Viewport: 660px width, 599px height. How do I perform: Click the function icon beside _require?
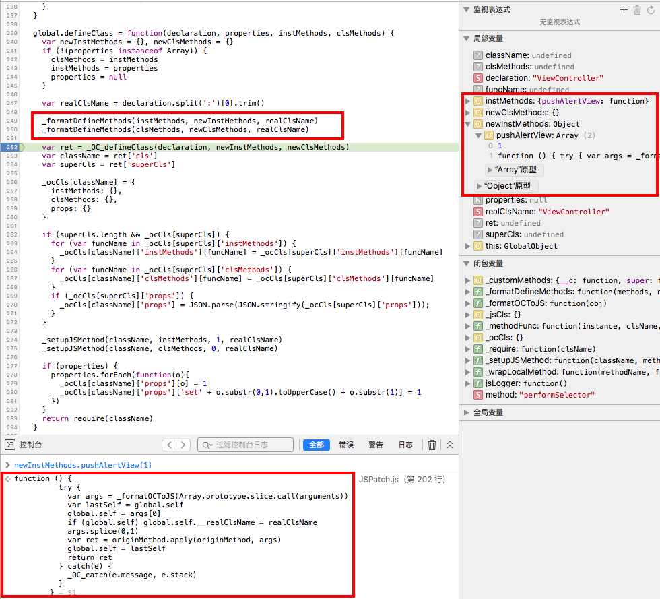coord(477,349)
